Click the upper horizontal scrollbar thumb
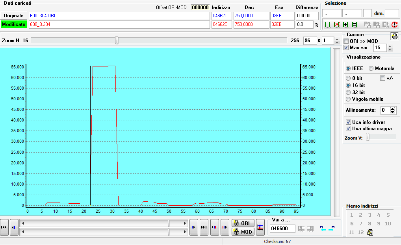Viewport: 401px width, 245px height. coord(169,223)
